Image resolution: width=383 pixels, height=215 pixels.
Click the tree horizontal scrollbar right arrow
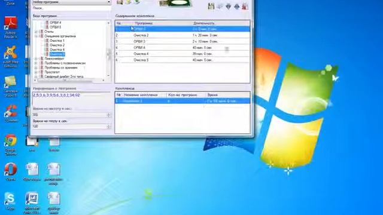pos(104,80)
